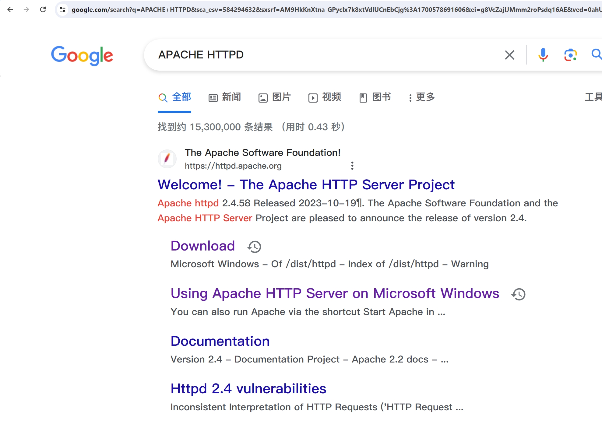Click history clock icon beside Windows result
The height and width of the screenshot is (424, 602).
519,294
